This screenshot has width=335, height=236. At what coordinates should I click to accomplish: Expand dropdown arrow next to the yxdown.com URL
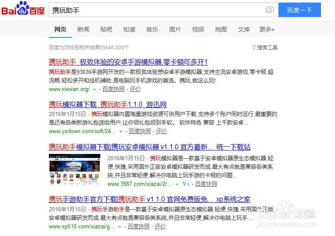click(x=121, y=132)
